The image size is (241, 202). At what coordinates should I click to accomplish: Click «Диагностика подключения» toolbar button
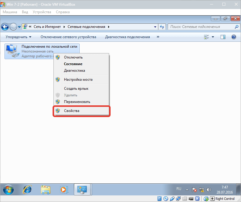[x=127, y=37]
